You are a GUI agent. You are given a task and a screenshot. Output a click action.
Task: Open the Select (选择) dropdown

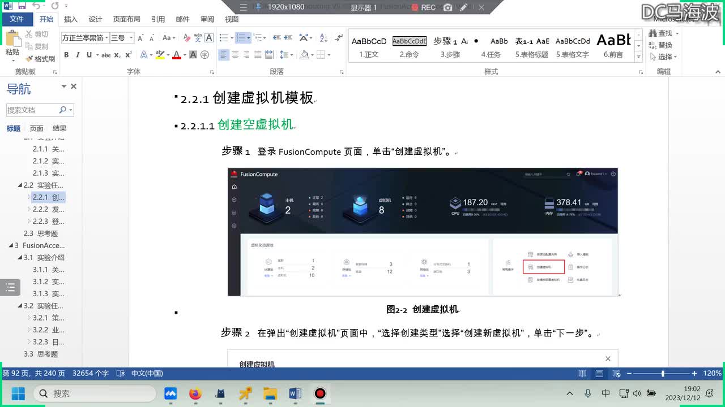[663, 57]
